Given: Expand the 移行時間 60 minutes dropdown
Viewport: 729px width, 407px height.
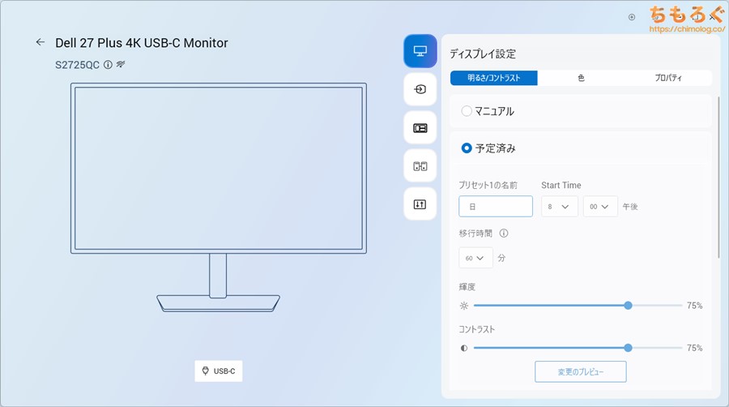Looking at the screenshot, I should pos(475,259).
